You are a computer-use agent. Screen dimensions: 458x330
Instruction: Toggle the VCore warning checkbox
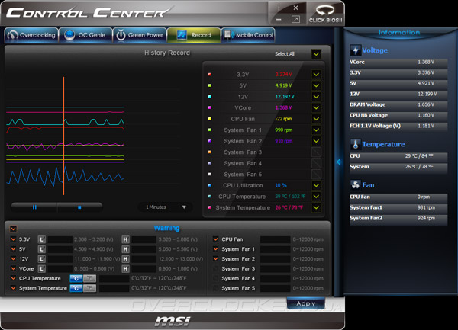(13, 268)
